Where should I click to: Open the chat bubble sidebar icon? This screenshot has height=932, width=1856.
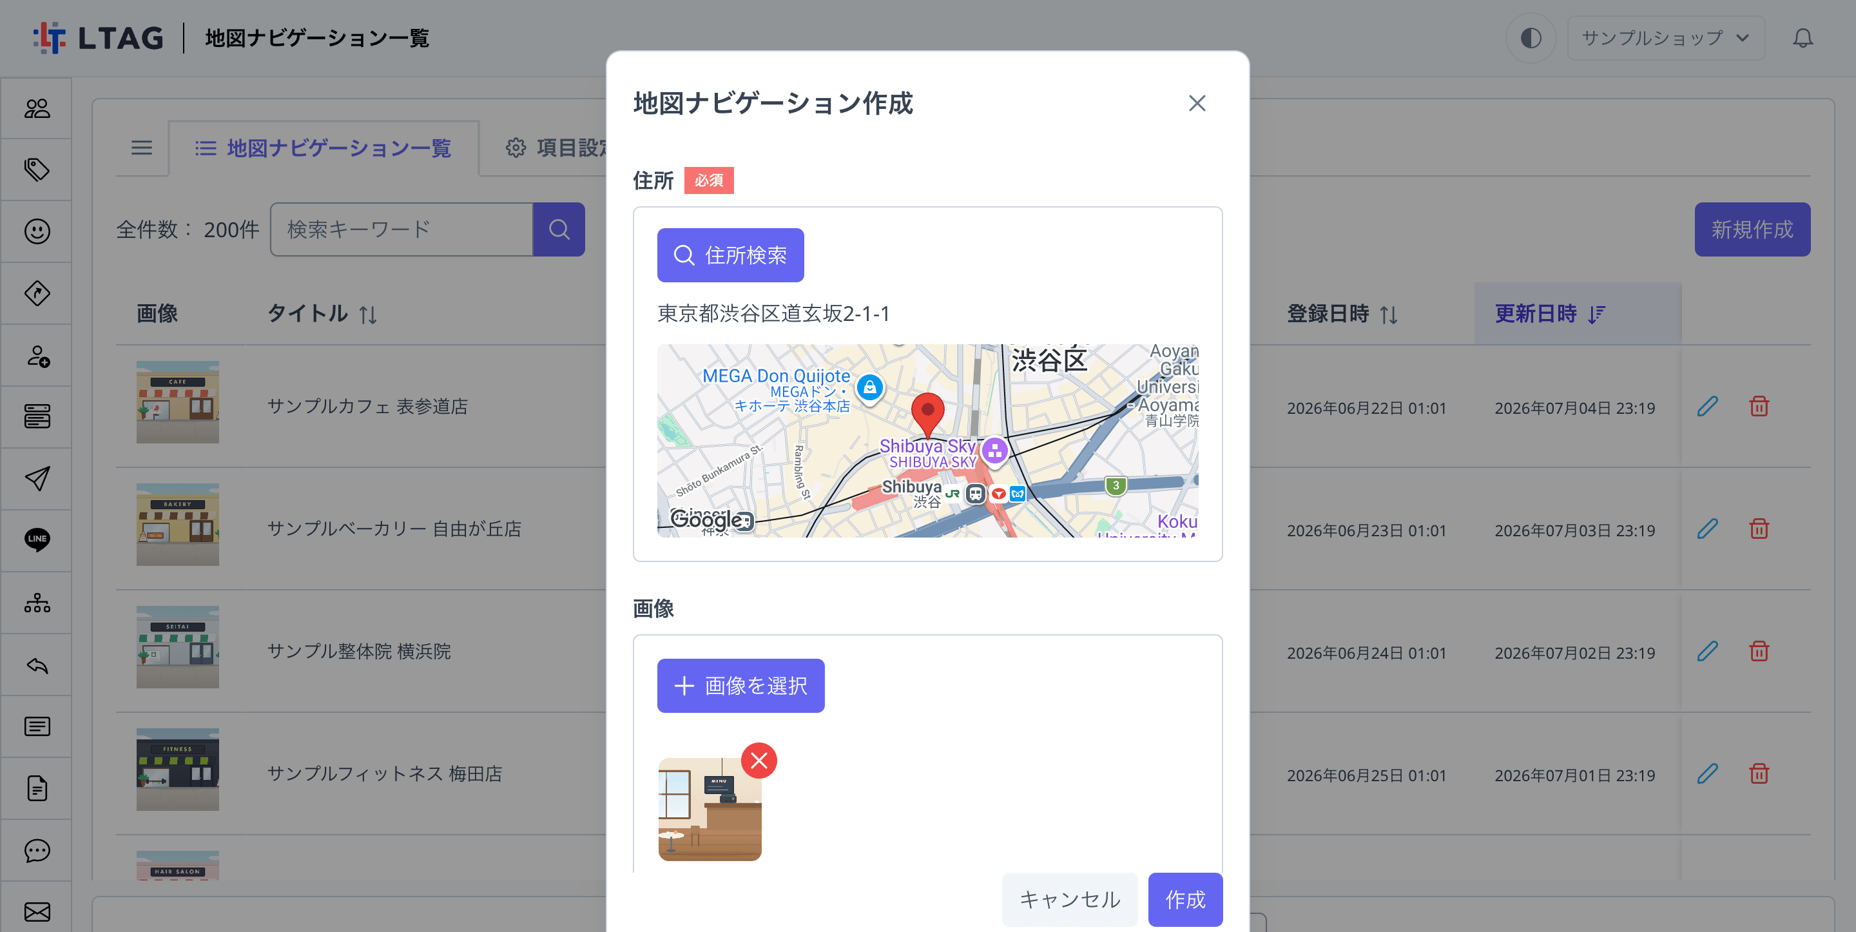(37, 851)
